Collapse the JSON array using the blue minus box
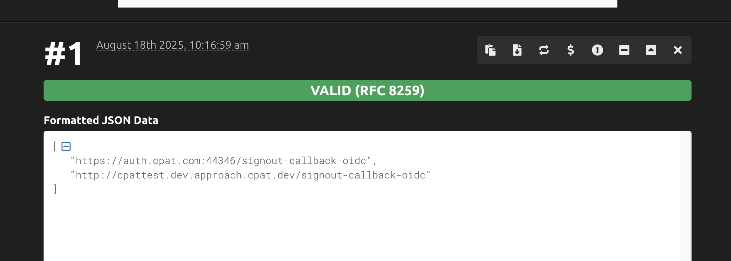Image resolution: width=731 pixels, height=261 pixels. [x=66, y=146]
